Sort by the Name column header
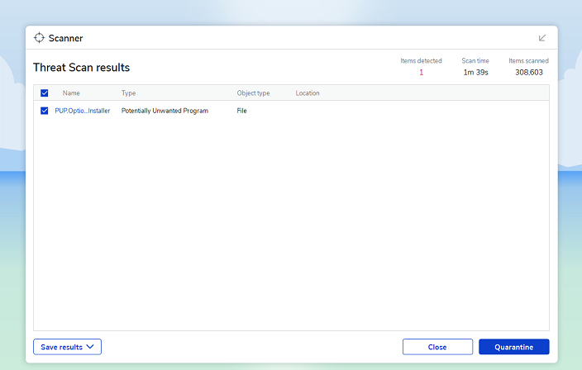This screenshot has height=370, width=582. click(x=71, y=93)
